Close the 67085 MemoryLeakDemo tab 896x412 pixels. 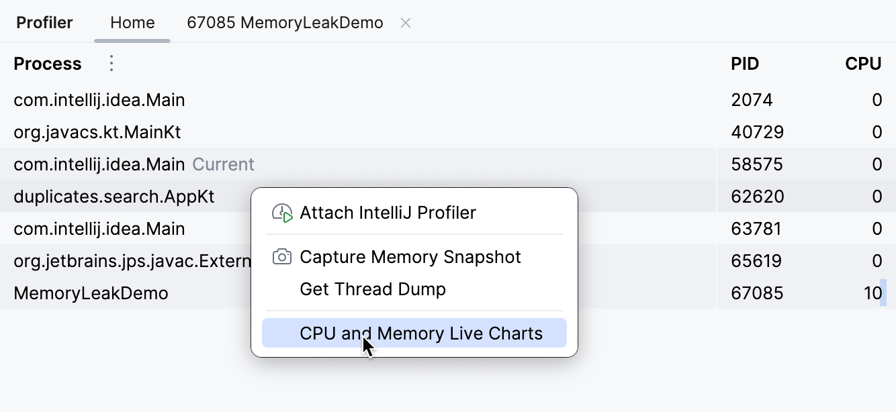point(406,22)
